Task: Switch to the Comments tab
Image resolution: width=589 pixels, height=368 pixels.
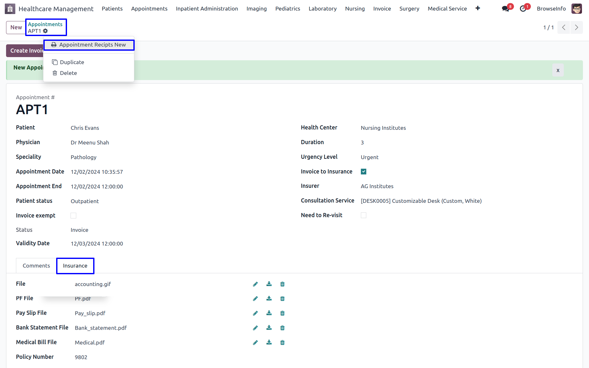Action: (36, 266)
